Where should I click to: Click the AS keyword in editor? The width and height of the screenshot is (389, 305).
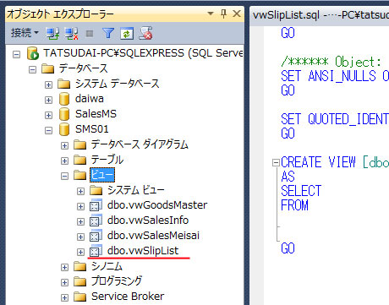(288, 177)
